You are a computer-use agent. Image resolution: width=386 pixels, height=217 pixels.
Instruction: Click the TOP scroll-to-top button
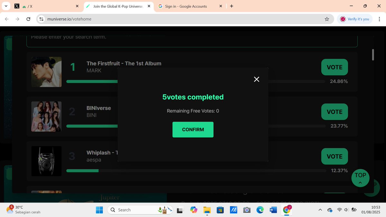[x=360, y=178]
